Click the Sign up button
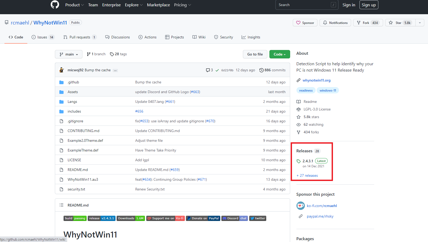Image resolution: width=428 pixels, height=242 pixels. tap(369, 5)
